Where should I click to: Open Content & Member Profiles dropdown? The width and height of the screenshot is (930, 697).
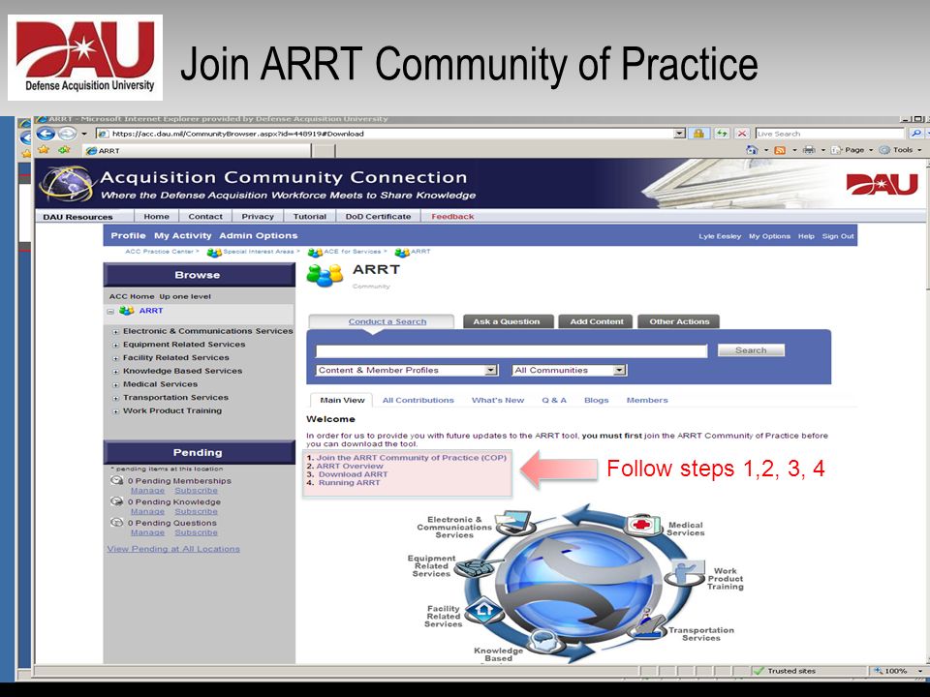pyautogui.click(x=406, y=370)
